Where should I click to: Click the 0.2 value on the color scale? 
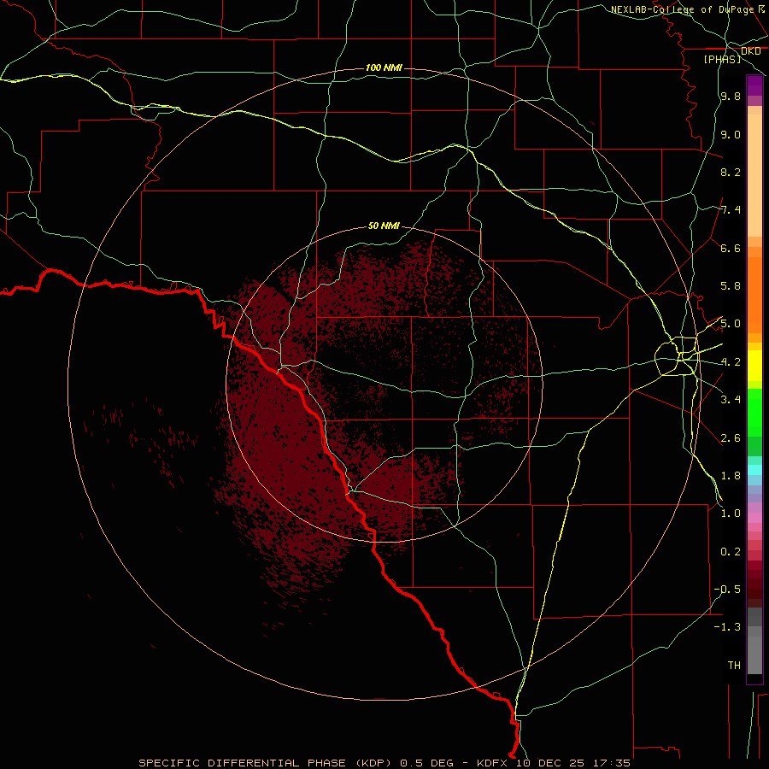731,552
